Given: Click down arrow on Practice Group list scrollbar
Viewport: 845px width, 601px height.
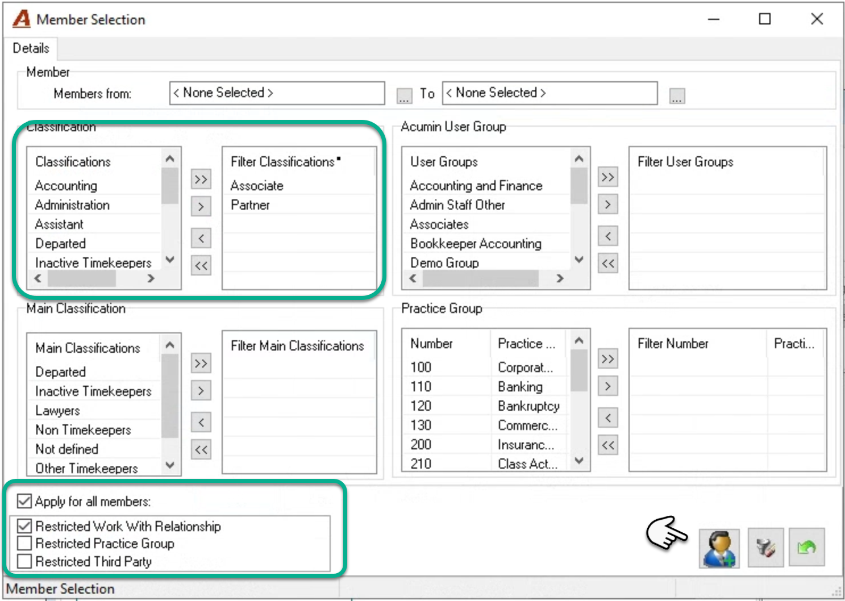Looking at the screenshot, I should 579,461.
